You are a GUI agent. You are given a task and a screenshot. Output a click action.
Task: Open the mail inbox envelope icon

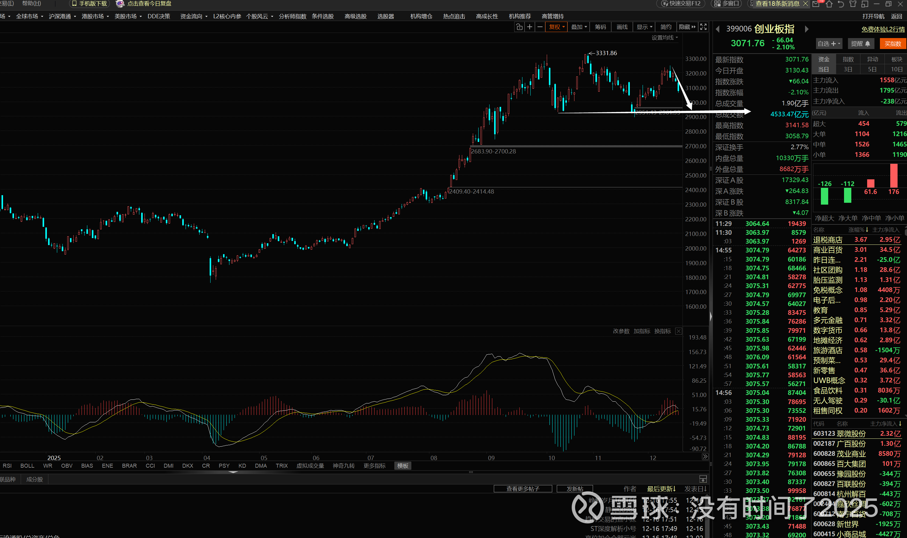pyautogui.click(x=816, y=4)
